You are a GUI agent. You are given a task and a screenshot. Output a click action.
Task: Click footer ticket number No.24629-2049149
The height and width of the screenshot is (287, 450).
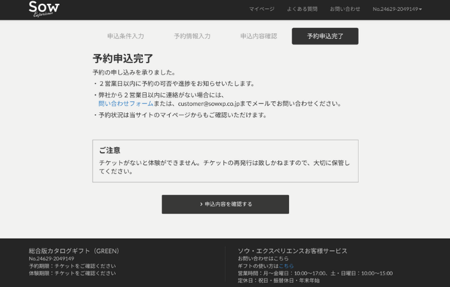click(51, 258)
